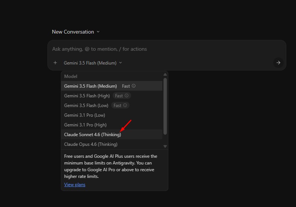The width and height of the screenshot is (296, 207).
Task: Choose Gemini 3.5 Flash (Low) model
Action: pos(112,105)
